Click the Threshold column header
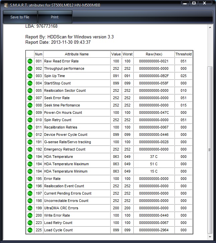The height and width of the screenshot is (243, 216). click(x=183, y=54)
